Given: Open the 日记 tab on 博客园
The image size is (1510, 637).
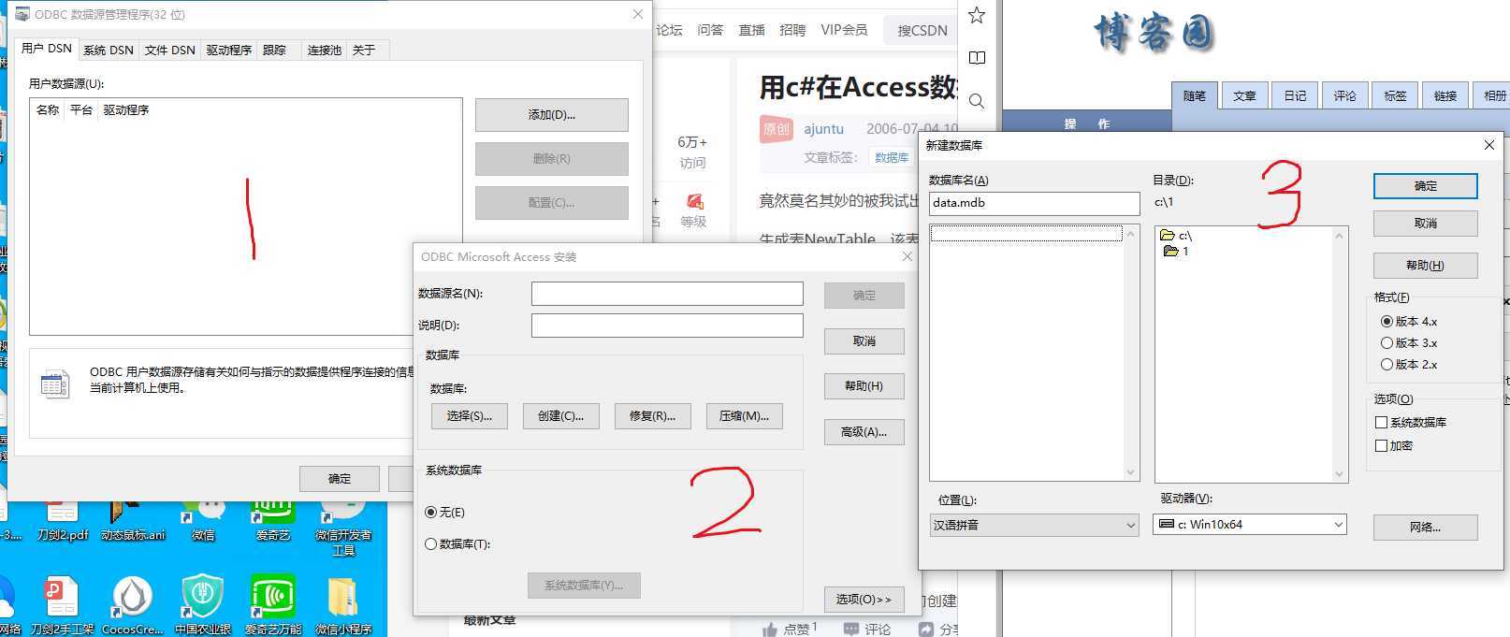Looking at the screenshot, I should click(1295, 95).
